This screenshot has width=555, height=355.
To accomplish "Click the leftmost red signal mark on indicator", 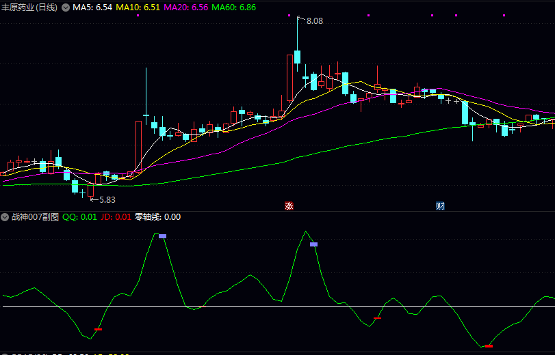I will click(x=98, y=330).
